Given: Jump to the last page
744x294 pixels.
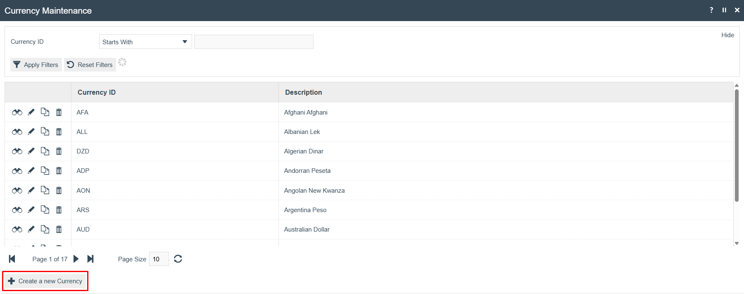Looking at the screenshot, I should (x=90, y=259).
